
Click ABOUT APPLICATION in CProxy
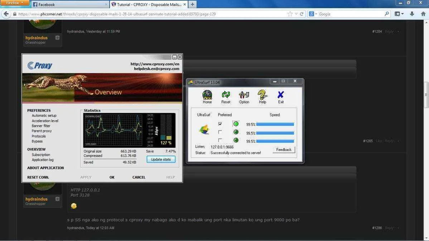point(45,168)
